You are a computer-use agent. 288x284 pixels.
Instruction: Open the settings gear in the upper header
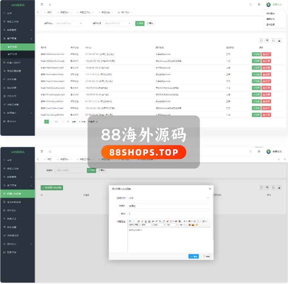tap(259, 4)
